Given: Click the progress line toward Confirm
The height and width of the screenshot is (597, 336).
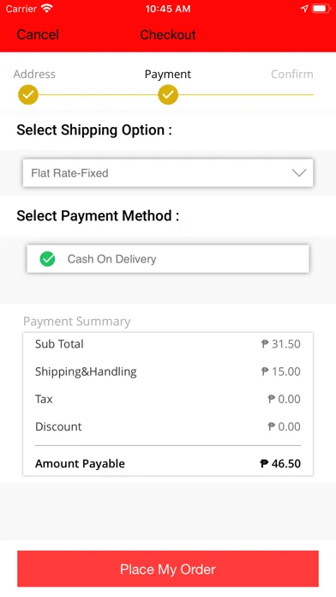Looking at the screenshot, I should click(x=246, y=94).
